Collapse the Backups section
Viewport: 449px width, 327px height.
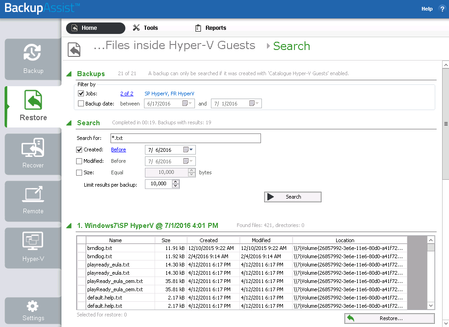[x=69, y=74]
